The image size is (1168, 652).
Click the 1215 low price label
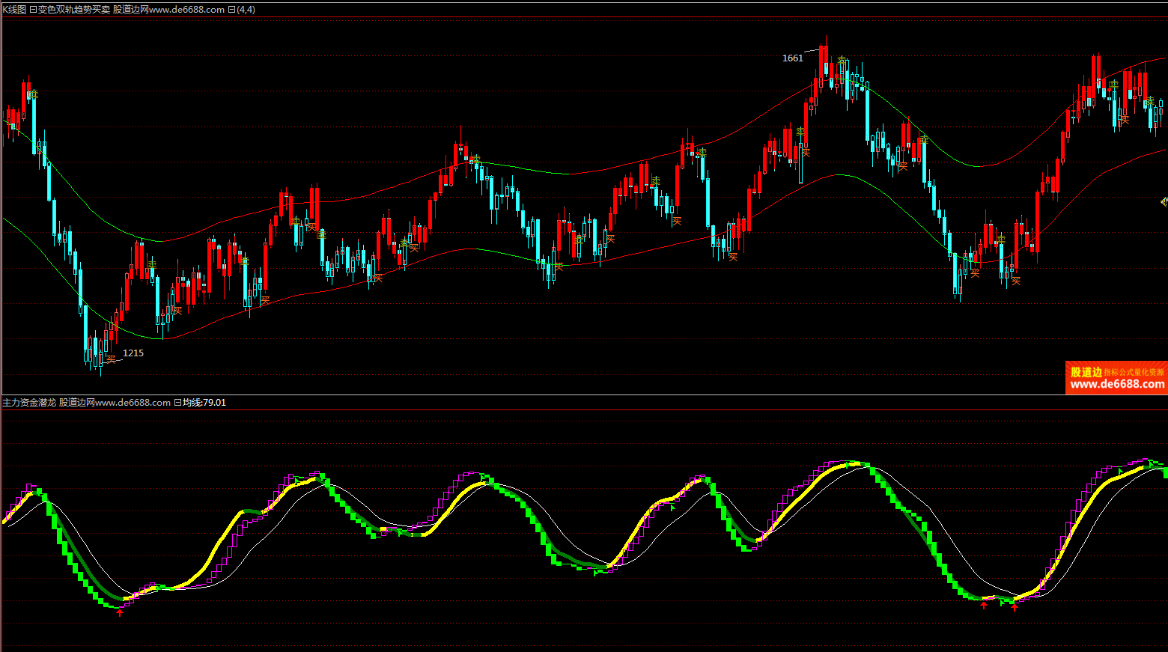point(133,353)
